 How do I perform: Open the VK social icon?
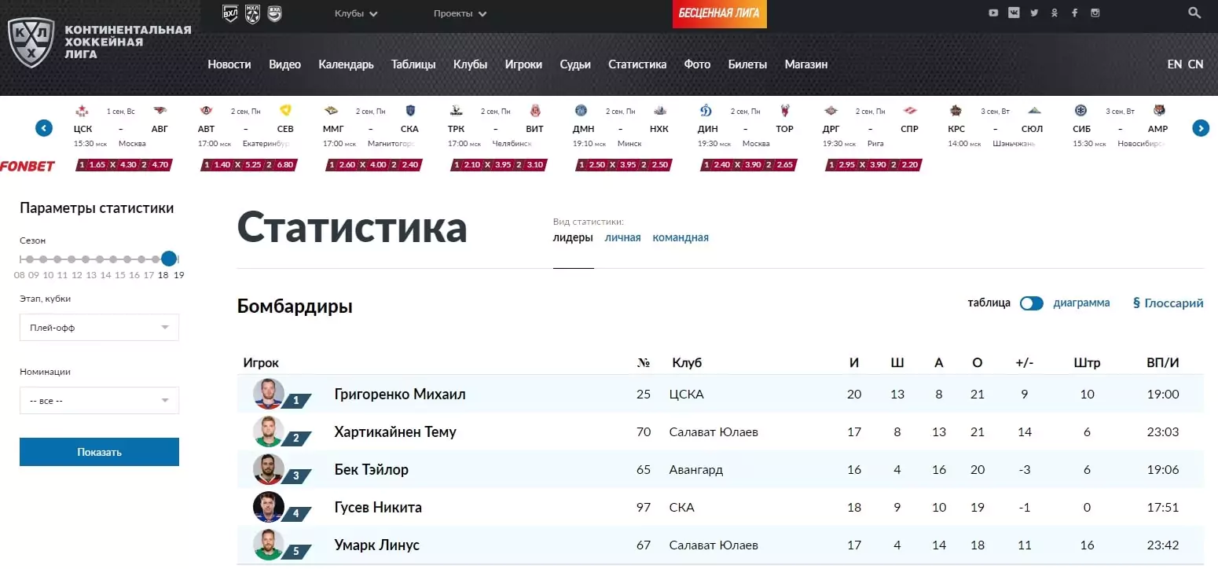(x=1014, y=13)
